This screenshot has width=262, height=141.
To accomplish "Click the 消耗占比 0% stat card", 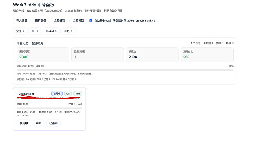I will click(207, 55).
